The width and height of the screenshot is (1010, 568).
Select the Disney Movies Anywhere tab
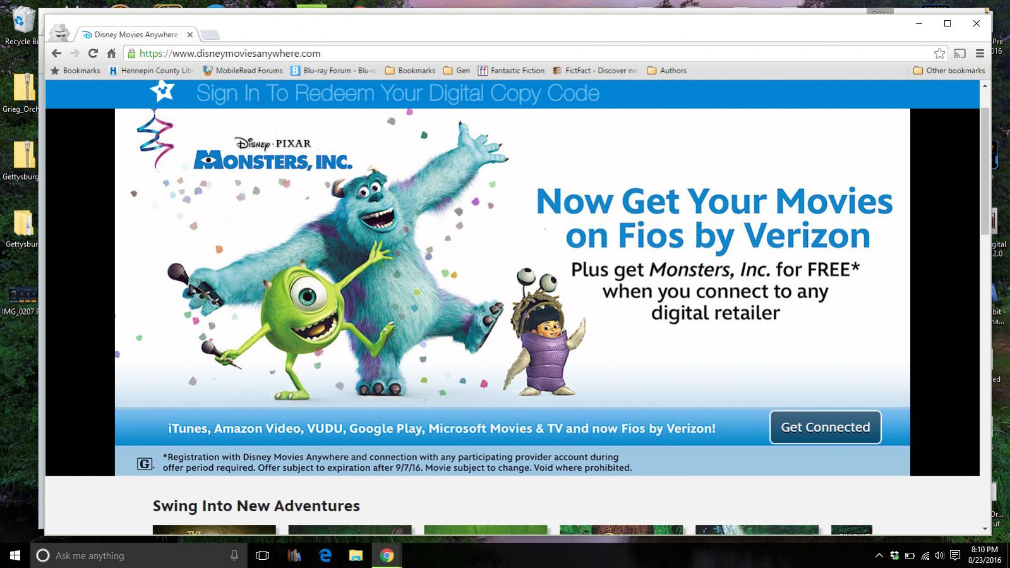click(x=136, y=35)
